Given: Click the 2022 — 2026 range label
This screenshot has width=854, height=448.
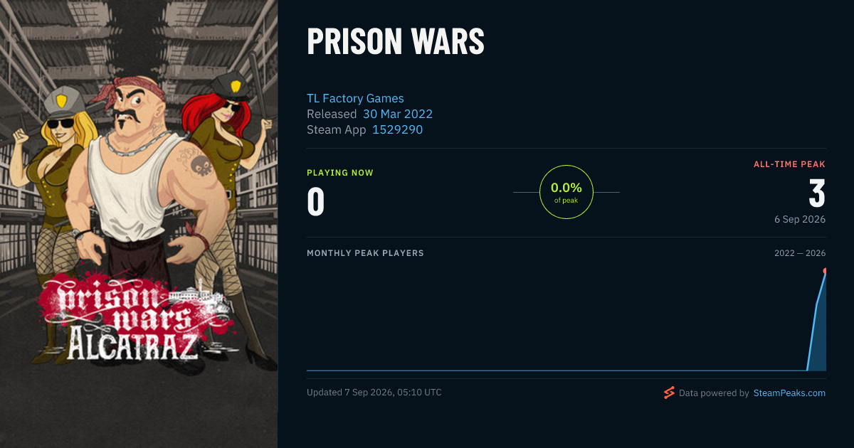Looking at the screenshot, I should pos(800,253).
